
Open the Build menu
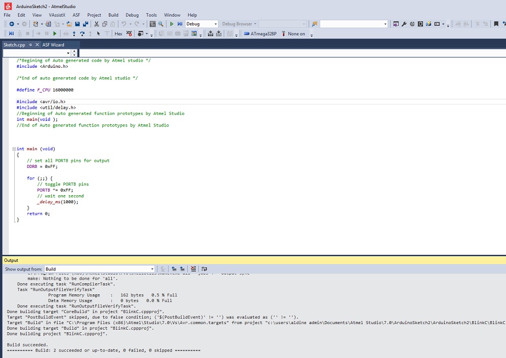pyautogui.click(x=113, y=15)
